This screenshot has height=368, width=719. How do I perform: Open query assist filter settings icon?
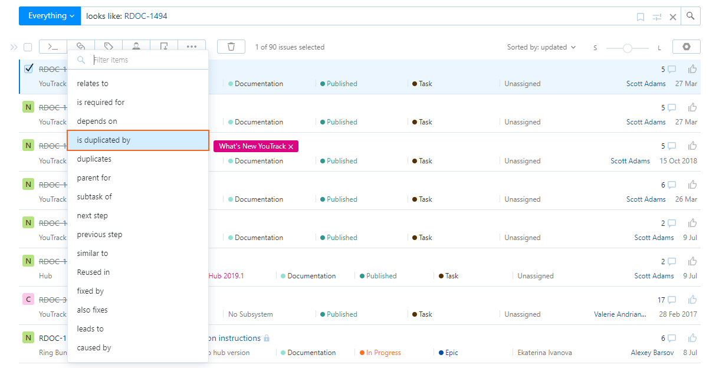tap(657, 17)
